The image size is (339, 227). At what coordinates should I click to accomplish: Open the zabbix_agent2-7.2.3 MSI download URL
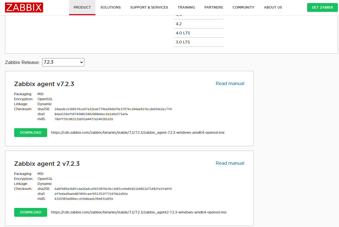139,212
